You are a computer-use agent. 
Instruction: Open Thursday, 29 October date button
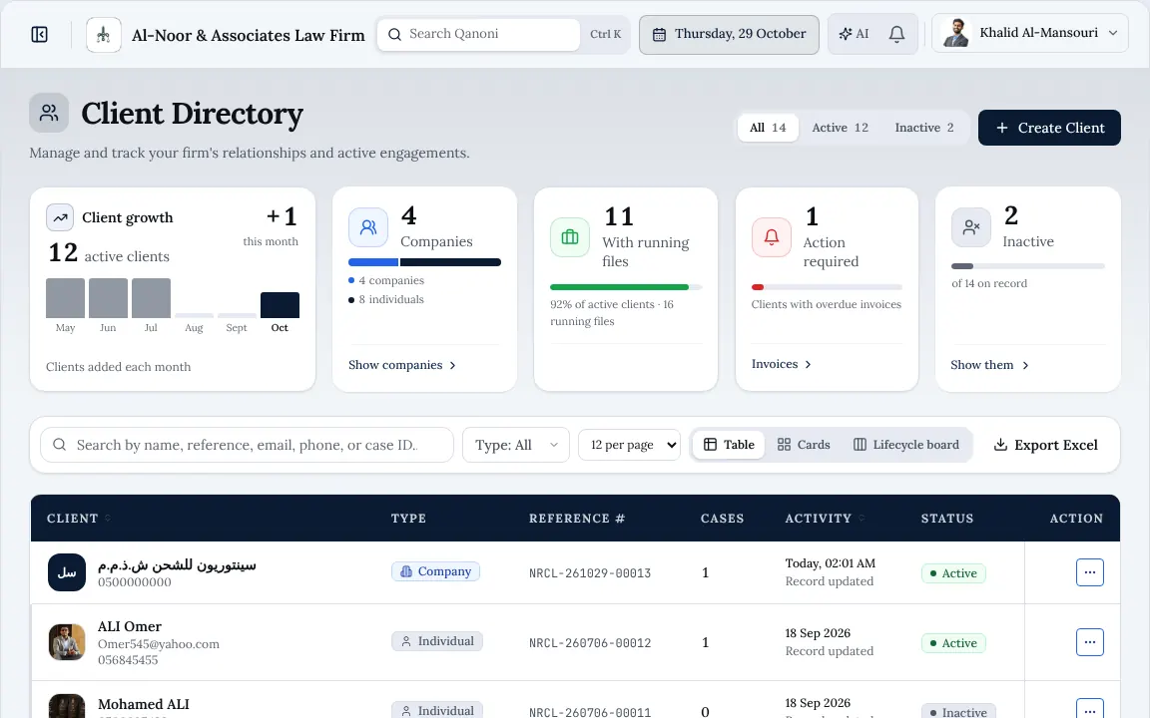729,35
